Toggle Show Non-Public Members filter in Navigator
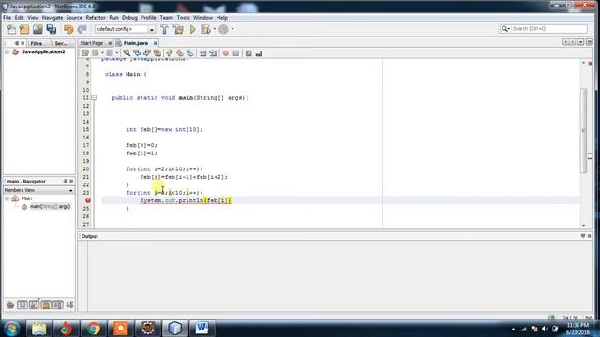The width and height of the screenshot is (600, 337). [x=46, y=304]
